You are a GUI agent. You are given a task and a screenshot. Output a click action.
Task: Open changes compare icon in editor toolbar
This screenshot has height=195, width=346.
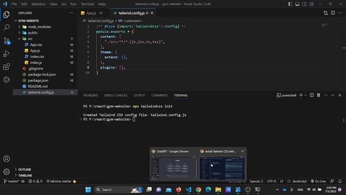(x=325, y=13)
